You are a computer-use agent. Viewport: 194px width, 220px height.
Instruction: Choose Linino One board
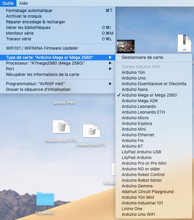point(154,209)
